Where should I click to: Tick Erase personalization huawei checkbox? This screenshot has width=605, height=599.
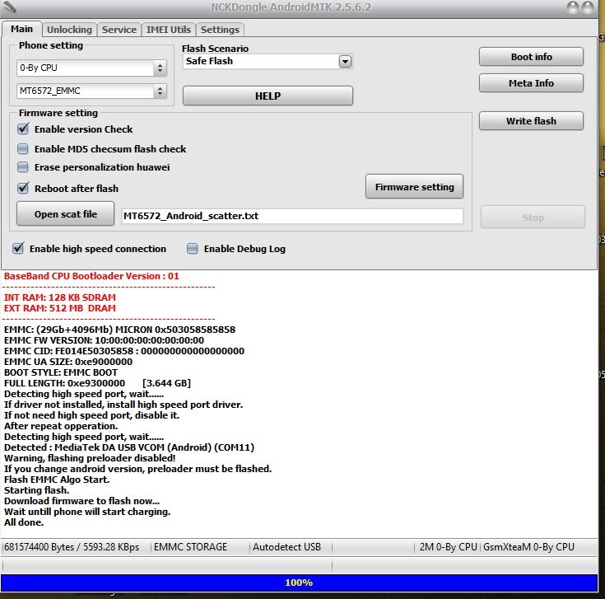coord(23,167)
